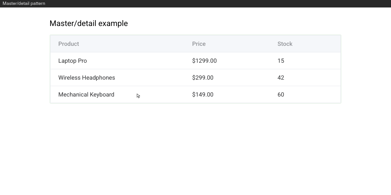The height and width of the screenshot is (195, 391).
Task: Click the Price column header
Action: [199, 44]
